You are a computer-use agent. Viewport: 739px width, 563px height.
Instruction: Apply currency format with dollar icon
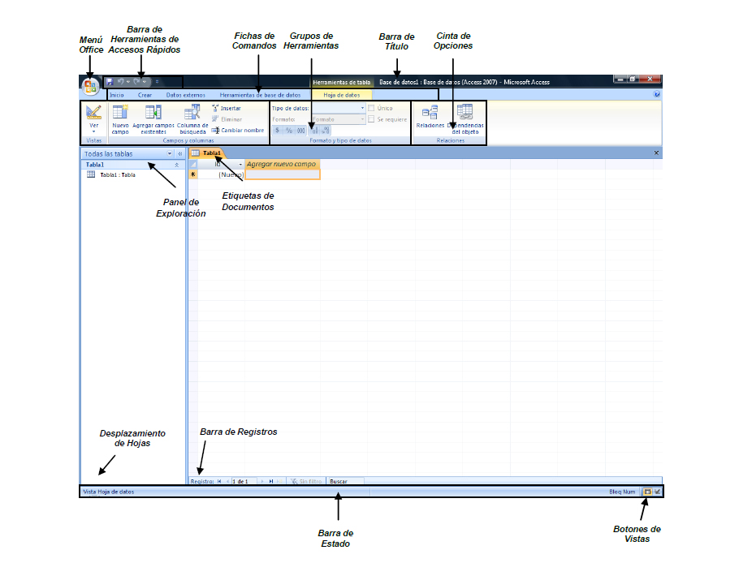[277, 131]
